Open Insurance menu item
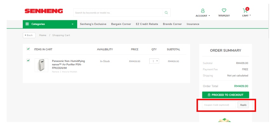 193,24
